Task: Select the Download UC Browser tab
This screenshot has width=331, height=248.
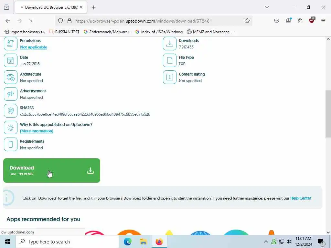Action: point(51,7)
